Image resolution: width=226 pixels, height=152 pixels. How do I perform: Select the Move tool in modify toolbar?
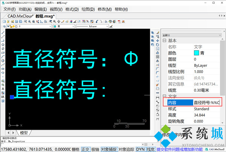tap(158, 41)
